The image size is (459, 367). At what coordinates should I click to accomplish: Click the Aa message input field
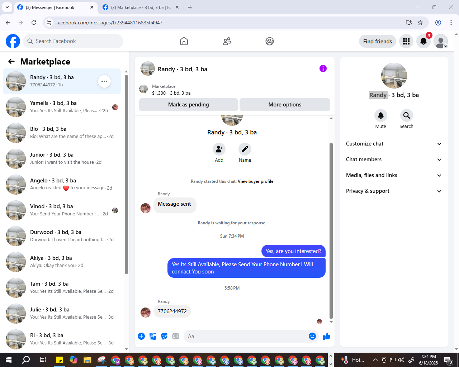pyautogui.click(x=246, y=336)
